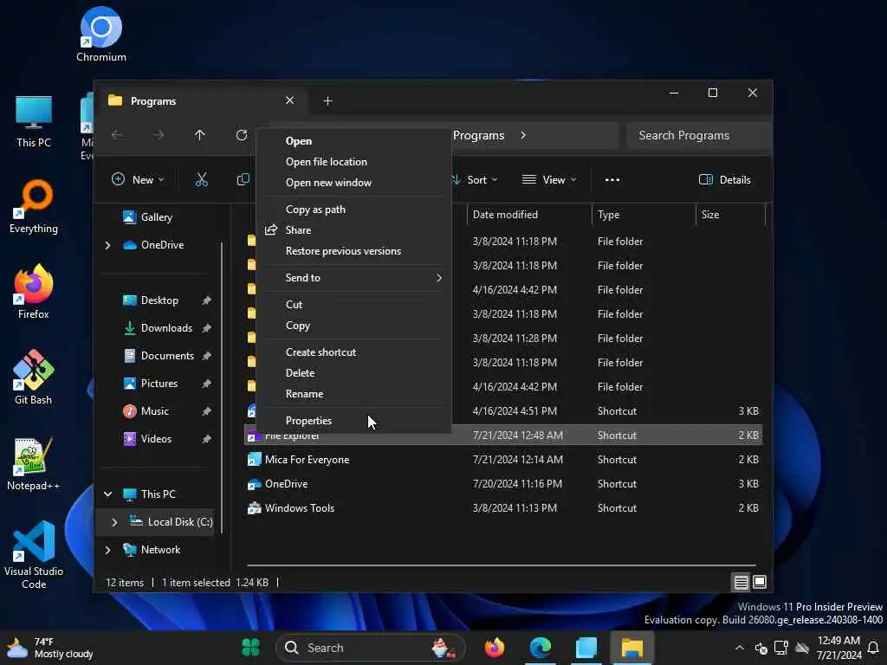The image size is (887, 665).
Task: Select Copy as path
Action: (354, 210)
